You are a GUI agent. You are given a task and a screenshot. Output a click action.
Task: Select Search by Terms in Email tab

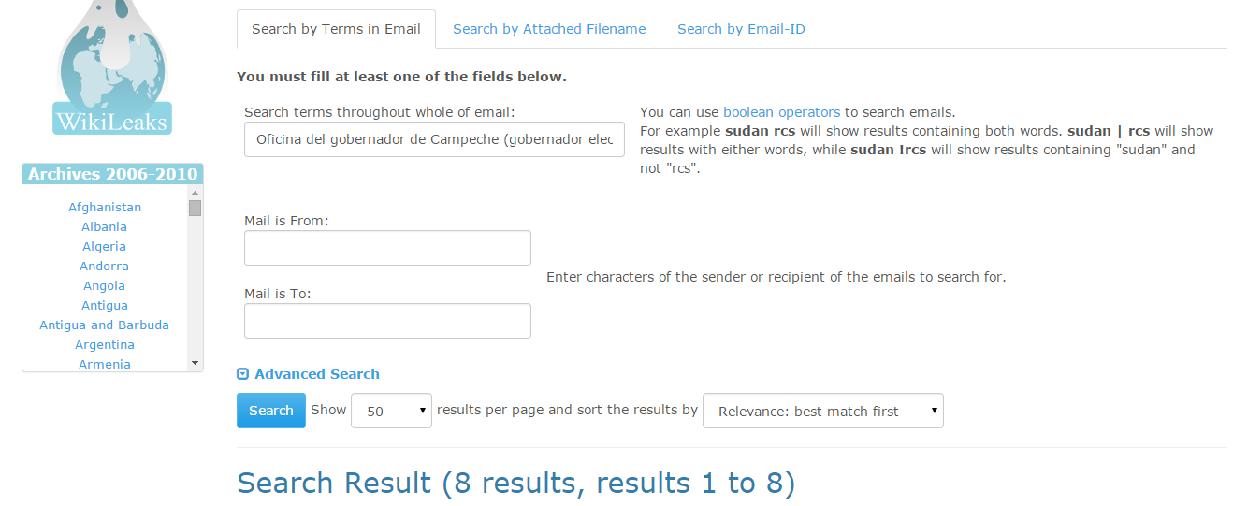coord(336,29)
